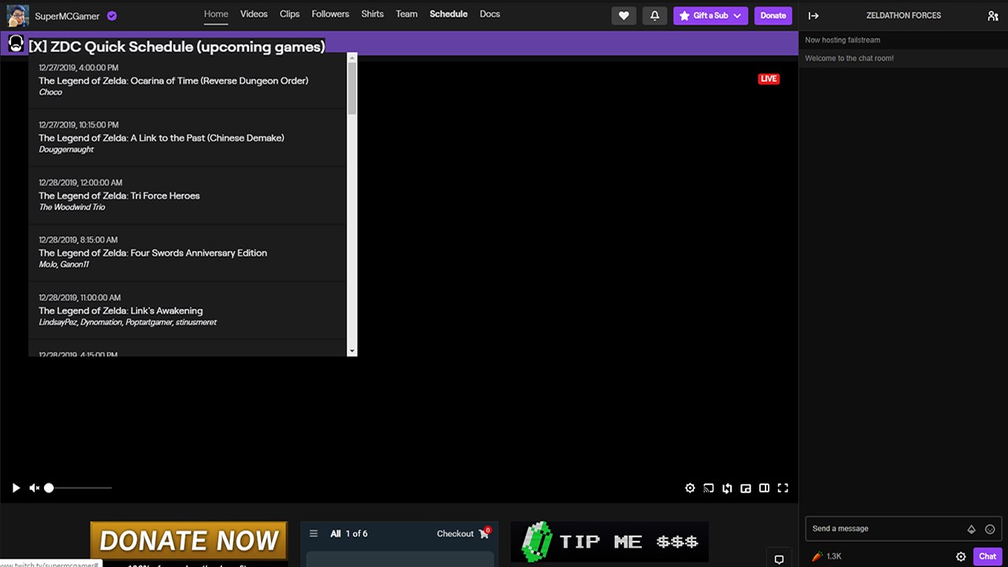
Task: Click the chat bubble icon below the player
Action: (x=779, y=559)
